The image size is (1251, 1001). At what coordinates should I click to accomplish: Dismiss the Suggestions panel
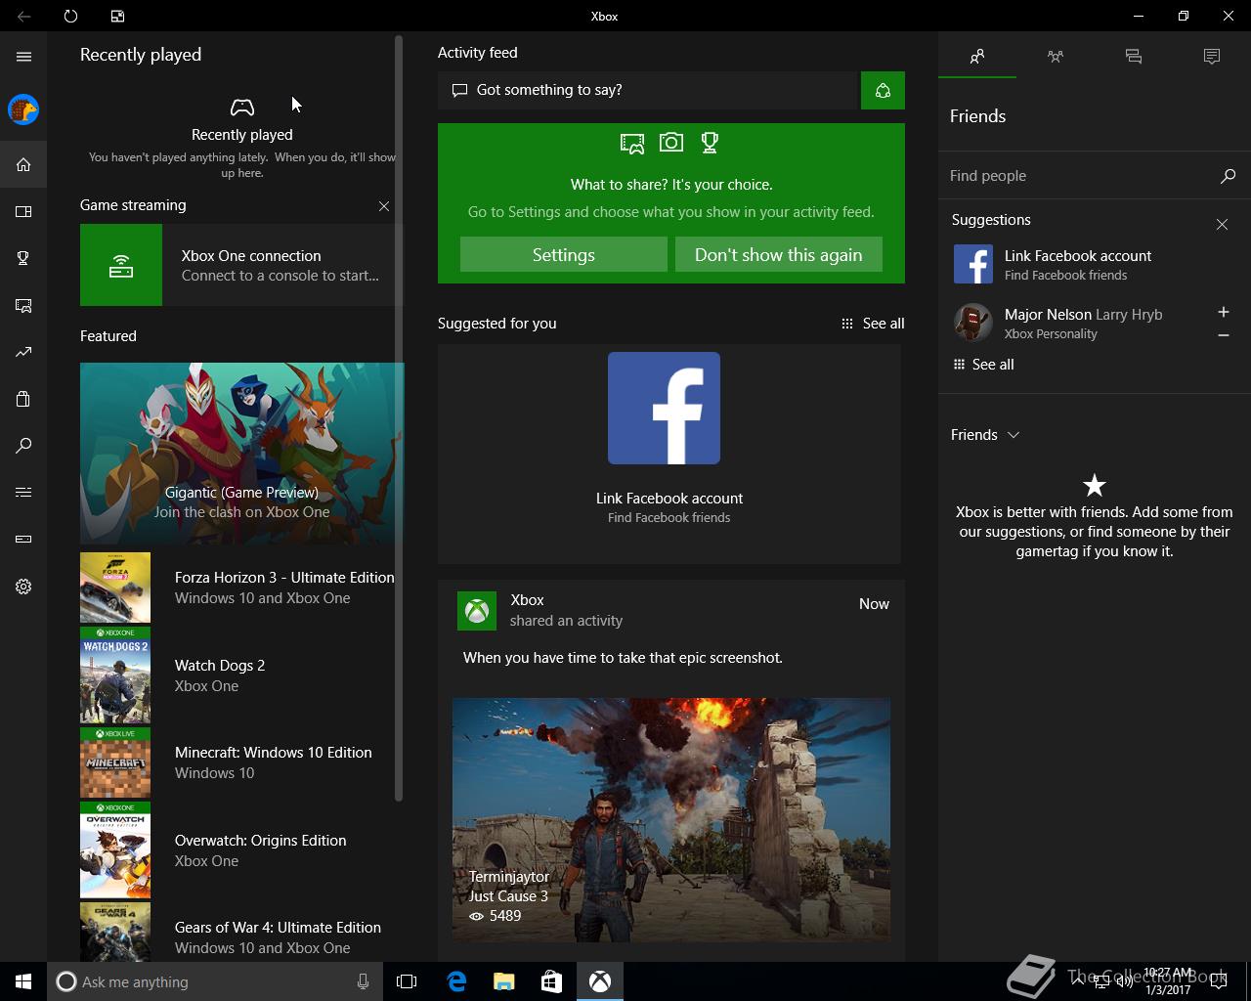(x=1222, y=225)
